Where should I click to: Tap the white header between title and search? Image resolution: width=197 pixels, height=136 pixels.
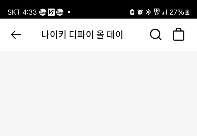[x=136, y=35]
